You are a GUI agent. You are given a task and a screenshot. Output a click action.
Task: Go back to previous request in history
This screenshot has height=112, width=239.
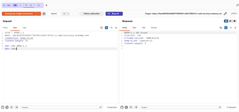pos(64,14)
